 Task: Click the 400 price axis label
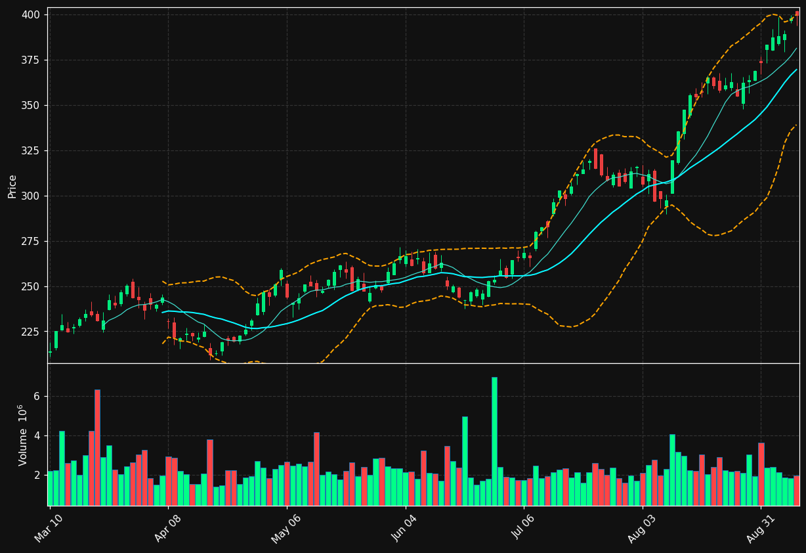(x=30, y=15)
